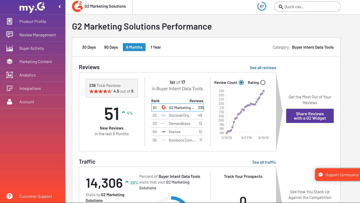Viewport: 360px width, 203px height.
Task: Select the 1 Year time range
Action: click(156, 47)
